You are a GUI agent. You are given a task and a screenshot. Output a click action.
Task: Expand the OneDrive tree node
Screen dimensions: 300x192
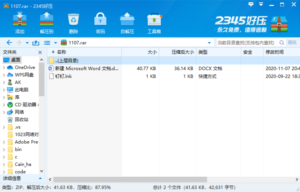click(x=4, y=67)
